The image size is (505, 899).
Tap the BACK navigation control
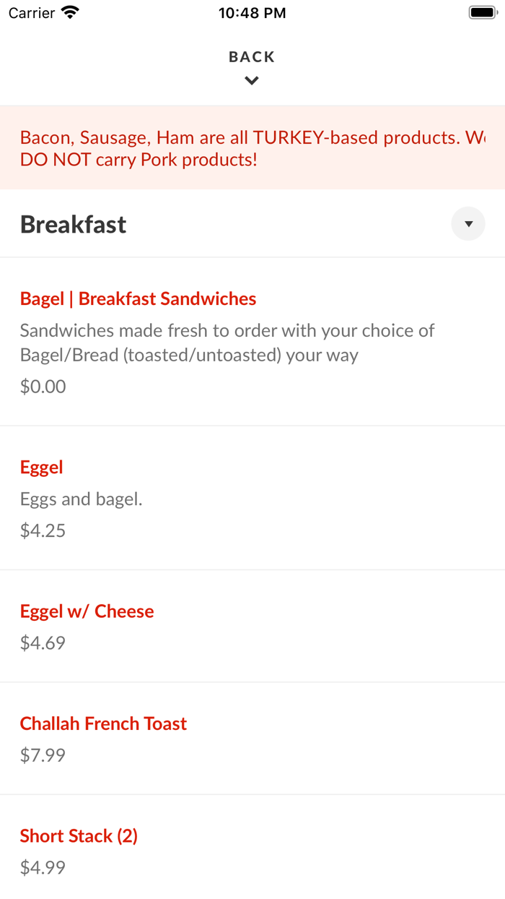click(252, 56)
